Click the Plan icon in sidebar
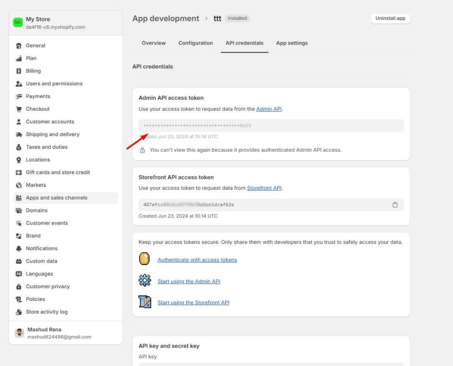This screenshot has width=453, height=366. (19, 58)
